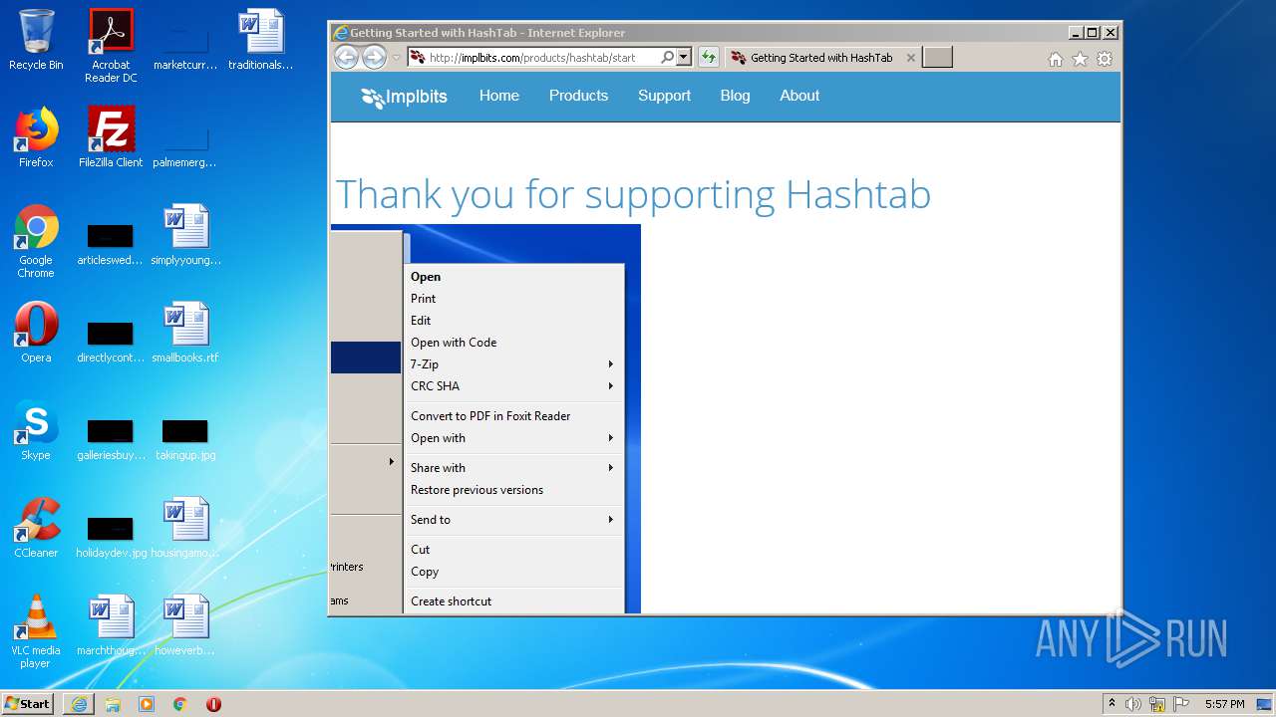Click Open in the context menu image

click(426, 277)
